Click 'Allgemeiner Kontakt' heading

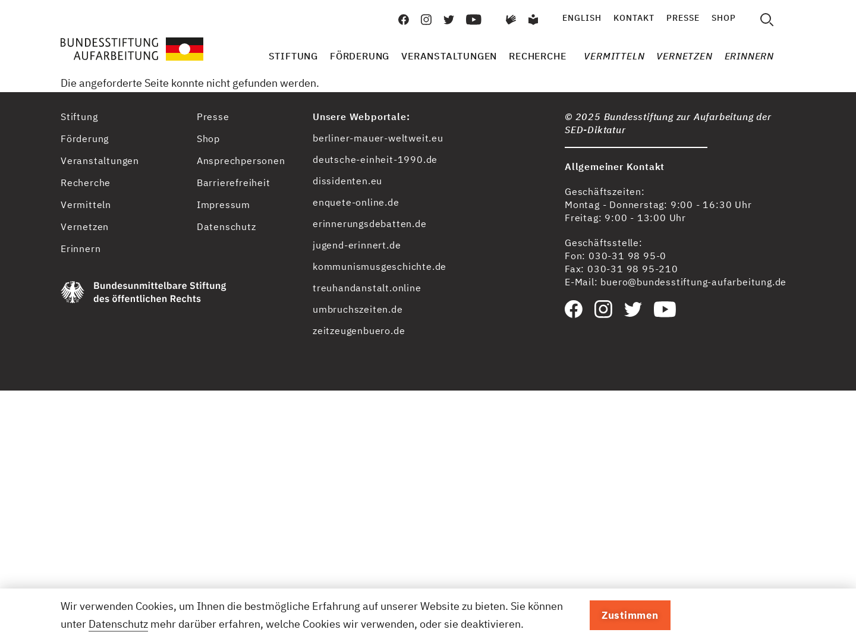point(614,166)
